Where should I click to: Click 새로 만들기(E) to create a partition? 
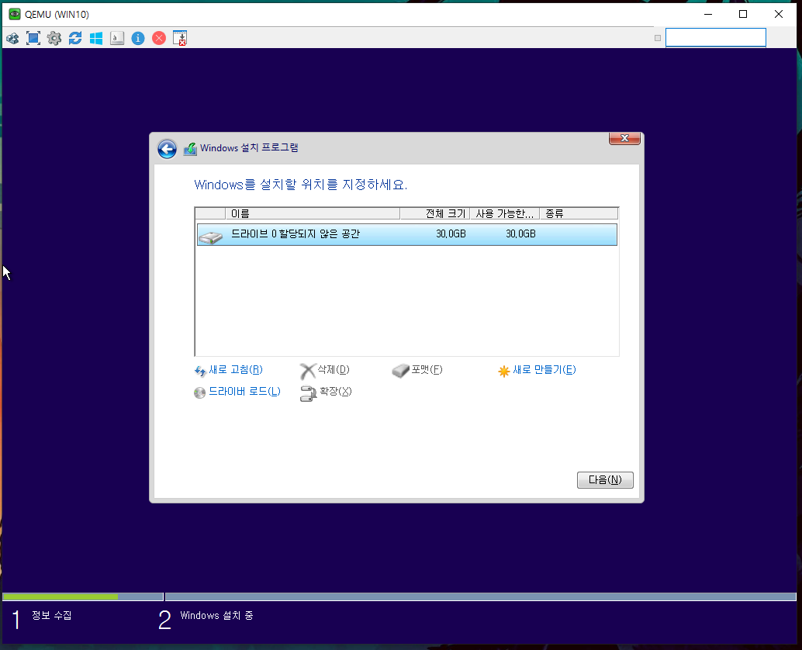(x=544, y=370)
